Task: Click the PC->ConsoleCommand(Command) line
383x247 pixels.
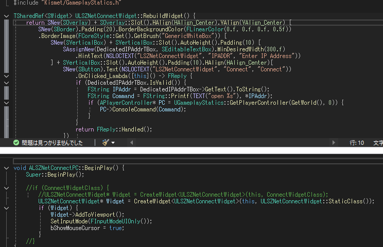Action: [x=143, y=109]
